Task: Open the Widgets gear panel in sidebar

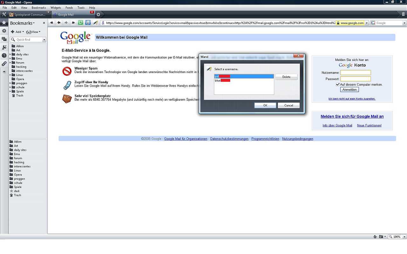Action: tap(4, 31)
